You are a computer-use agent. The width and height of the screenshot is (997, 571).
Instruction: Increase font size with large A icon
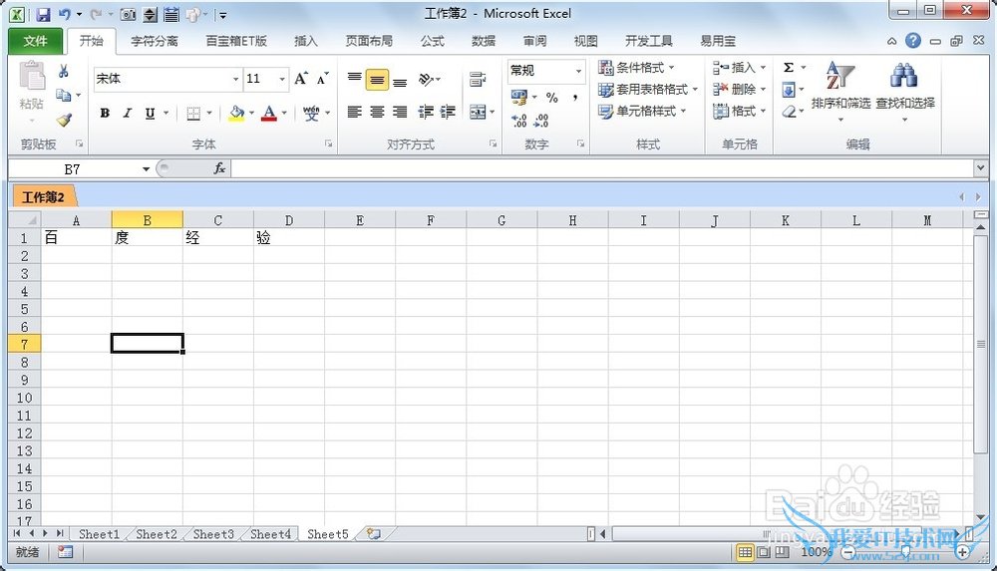click(301, 79)
